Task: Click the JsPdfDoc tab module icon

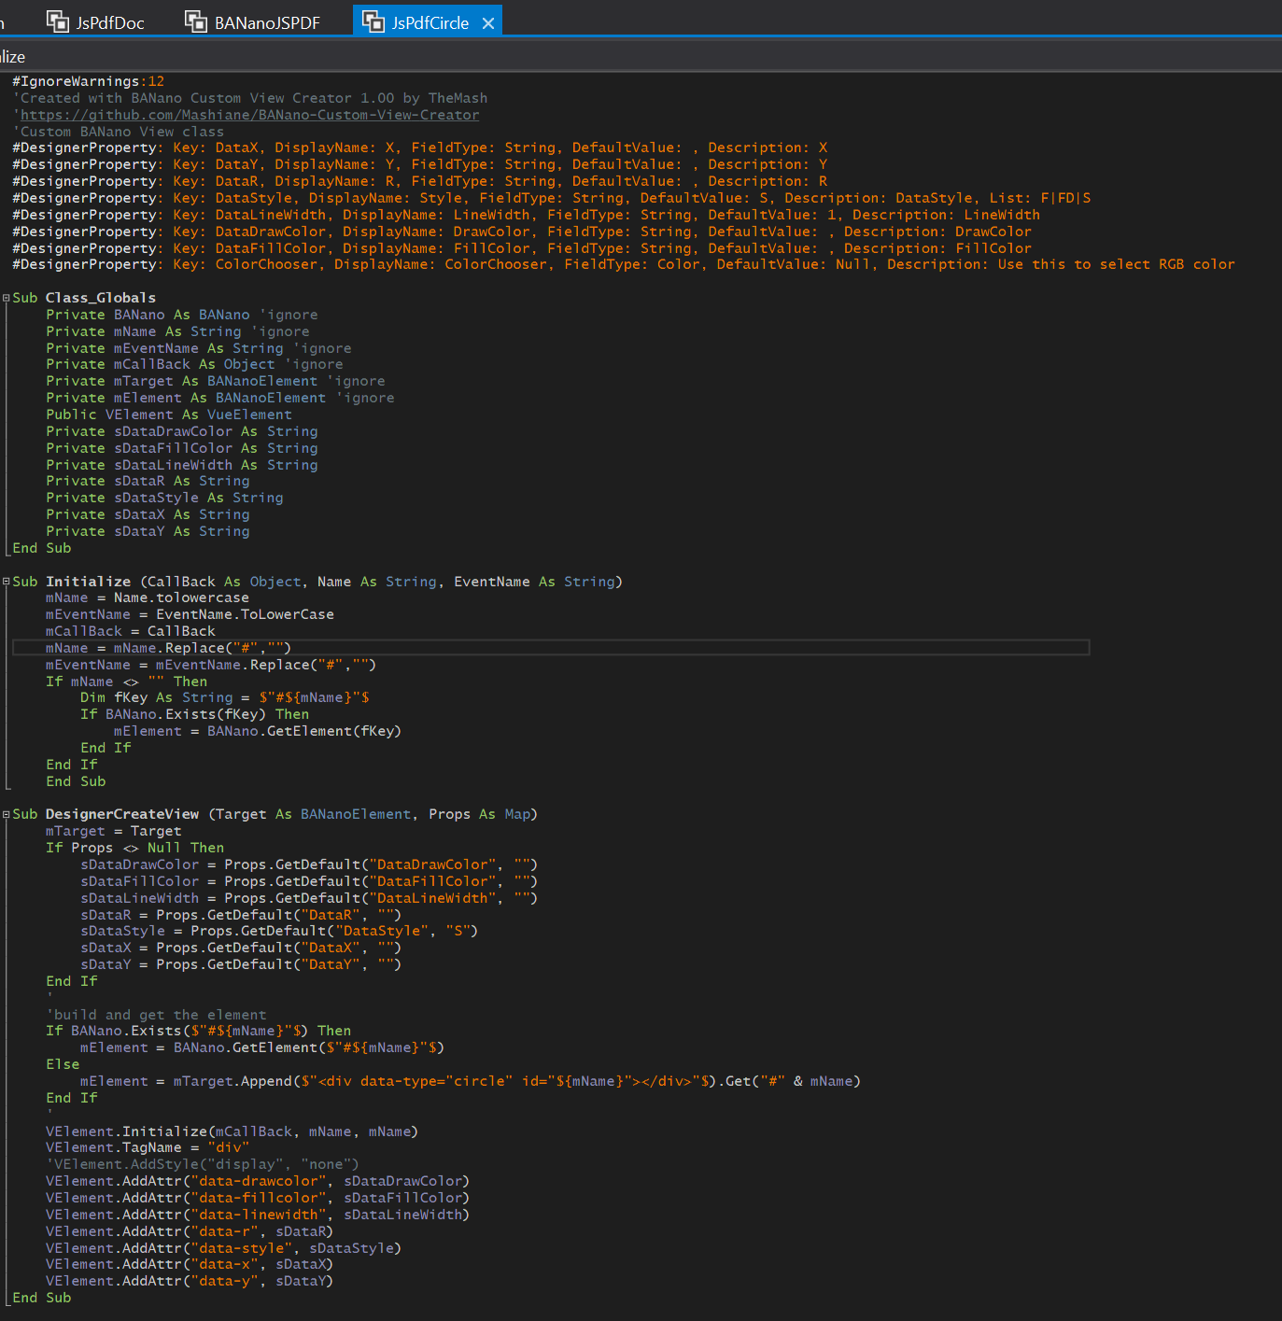Action: click(58, 21)
